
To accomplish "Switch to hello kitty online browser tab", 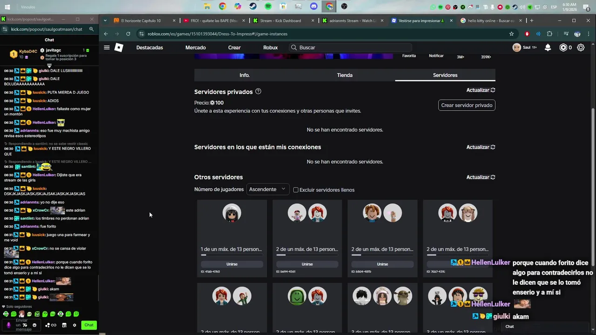I will click(x=491, y=20).
